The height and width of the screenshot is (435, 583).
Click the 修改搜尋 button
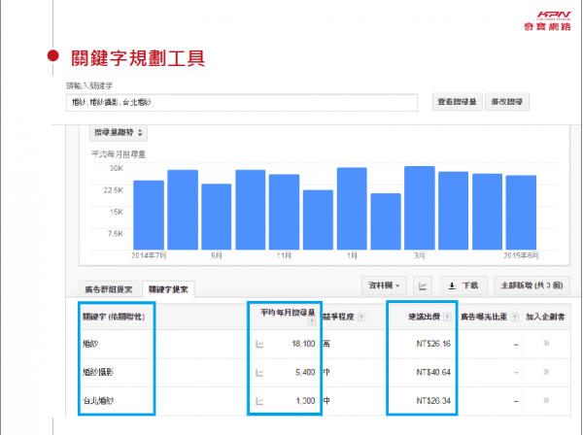pos(507,102)
